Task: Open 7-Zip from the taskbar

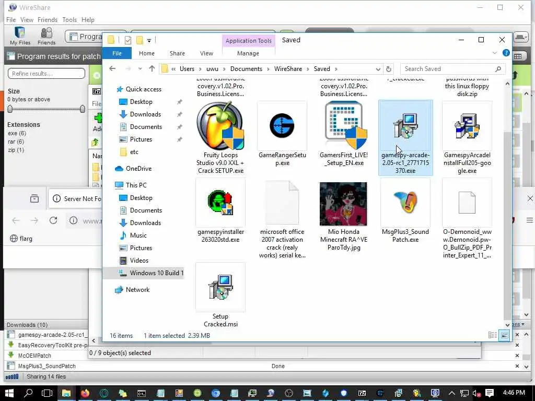Action: (362, 393)
